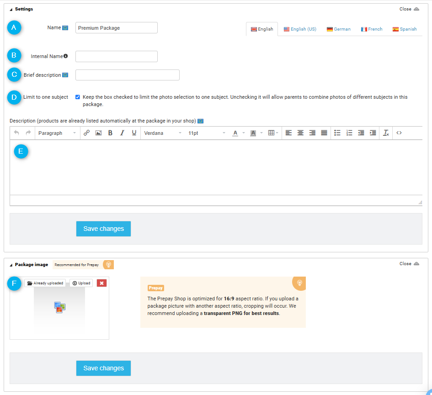Insert an image via editor toolbar

(x=98, y=133)
